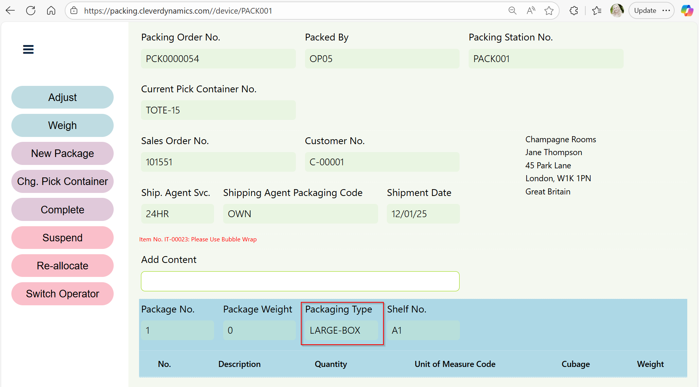Go to browser home icon

pyautogui.click(x=51, y=11)
